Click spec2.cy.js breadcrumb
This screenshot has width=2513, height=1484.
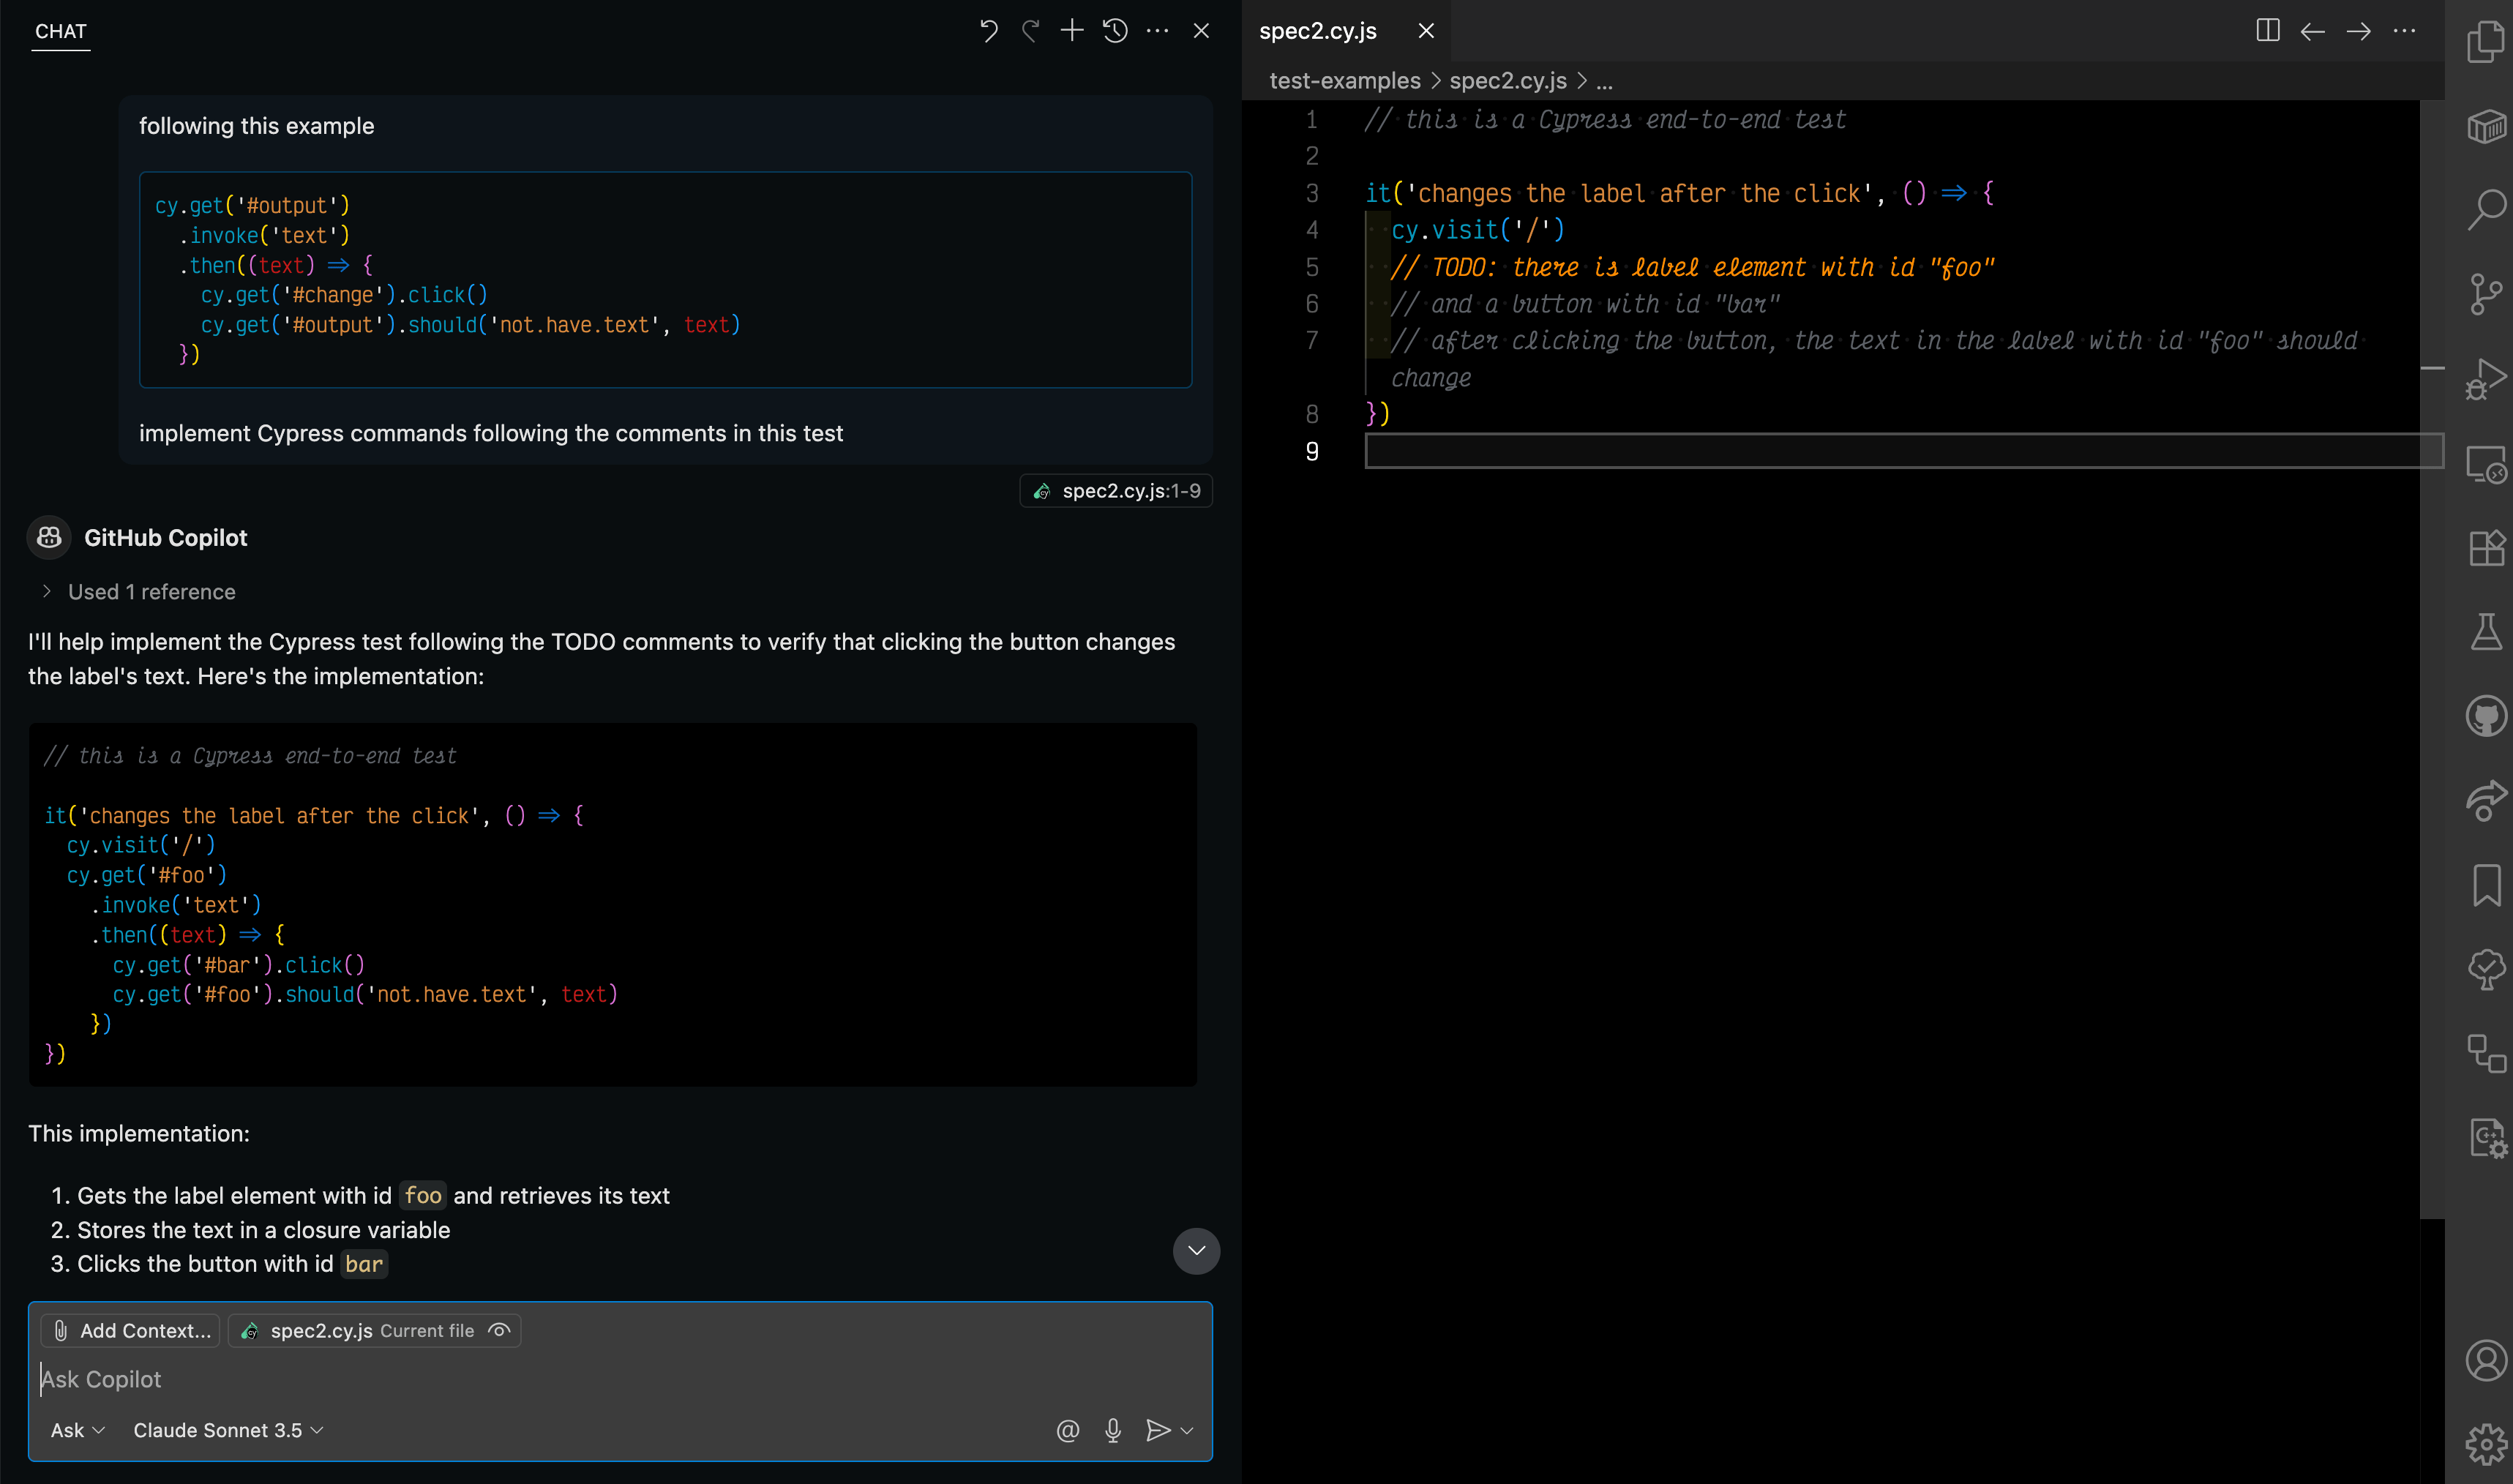coord(1508,81)
